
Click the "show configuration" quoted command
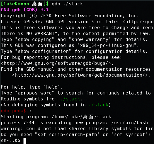pyautogui.click(x=43, y=51)
